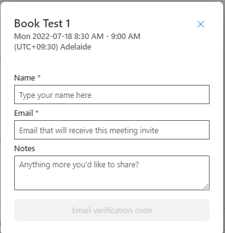Click the red asterisk beside Email
The image size is (225, 233).
[x=37, y=112]
